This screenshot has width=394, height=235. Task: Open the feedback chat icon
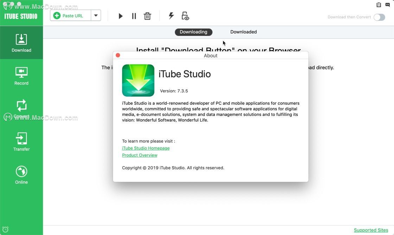[387, 5]
